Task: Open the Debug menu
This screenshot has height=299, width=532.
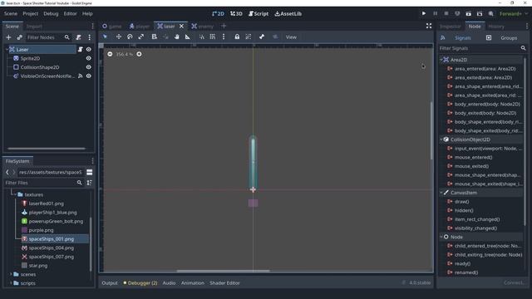Action: point(51,13)
